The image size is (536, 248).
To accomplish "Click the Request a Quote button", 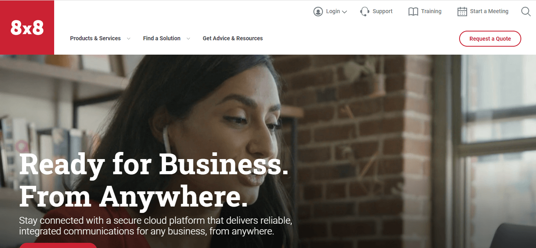I will coord(490,39).
